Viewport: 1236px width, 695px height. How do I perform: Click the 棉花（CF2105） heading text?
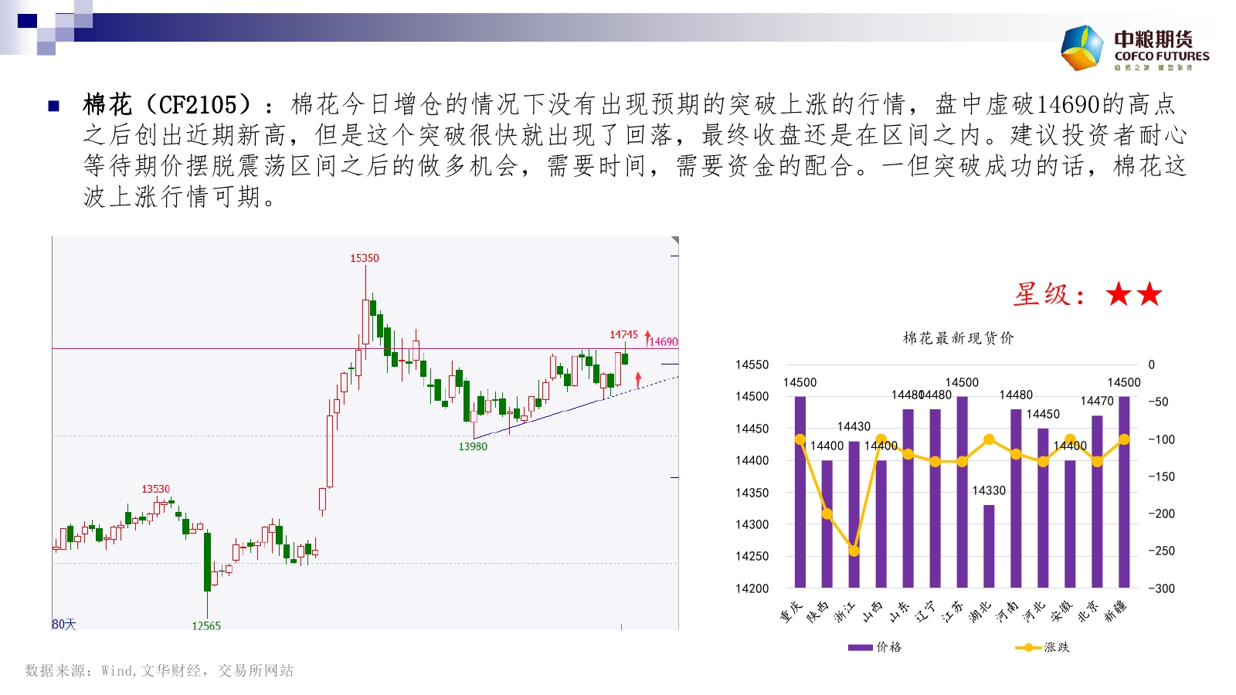tap(168, 104)
